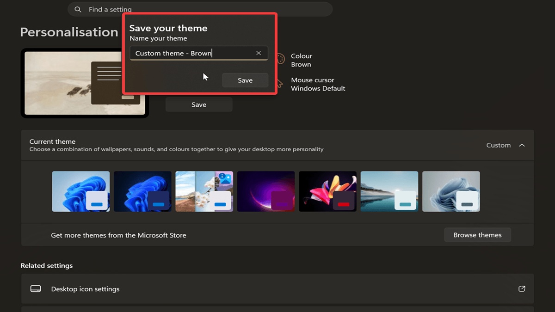Choose the grey-blue Flow bloom theme
This screenshot has height=312, width=555.
451,191
